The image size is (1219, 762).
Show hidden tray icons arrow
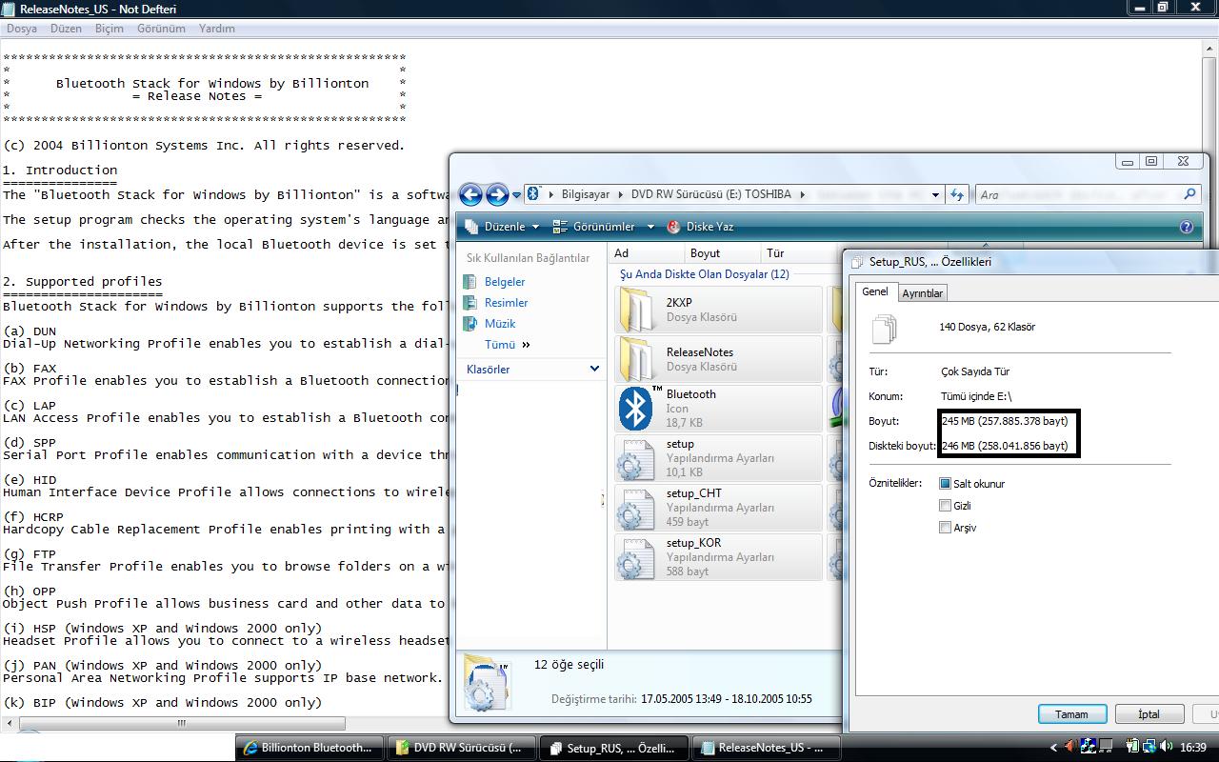pyautogui.click(x=1053, y=748)
